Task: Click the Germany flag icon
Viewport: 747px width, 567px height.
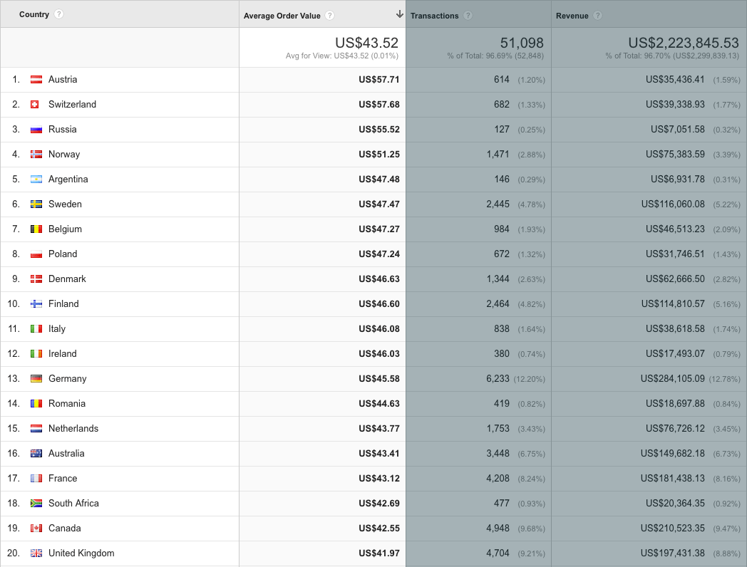Action: click(x=36, y=379)
